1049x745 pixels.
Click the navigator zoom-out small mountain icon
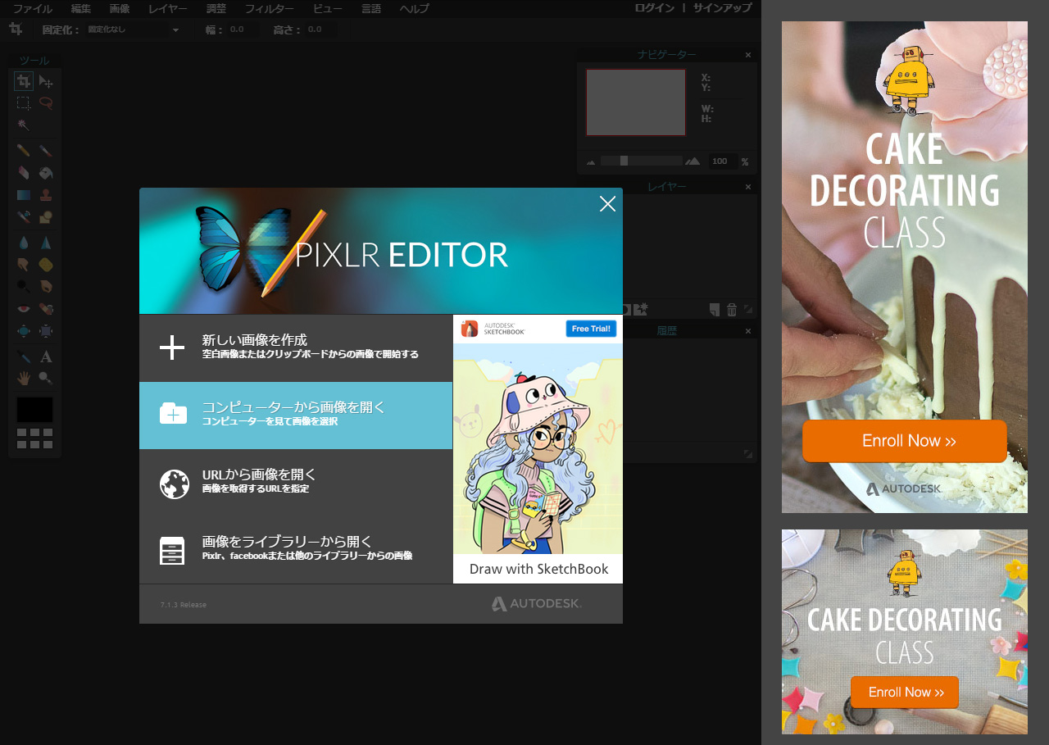(591, 162)
